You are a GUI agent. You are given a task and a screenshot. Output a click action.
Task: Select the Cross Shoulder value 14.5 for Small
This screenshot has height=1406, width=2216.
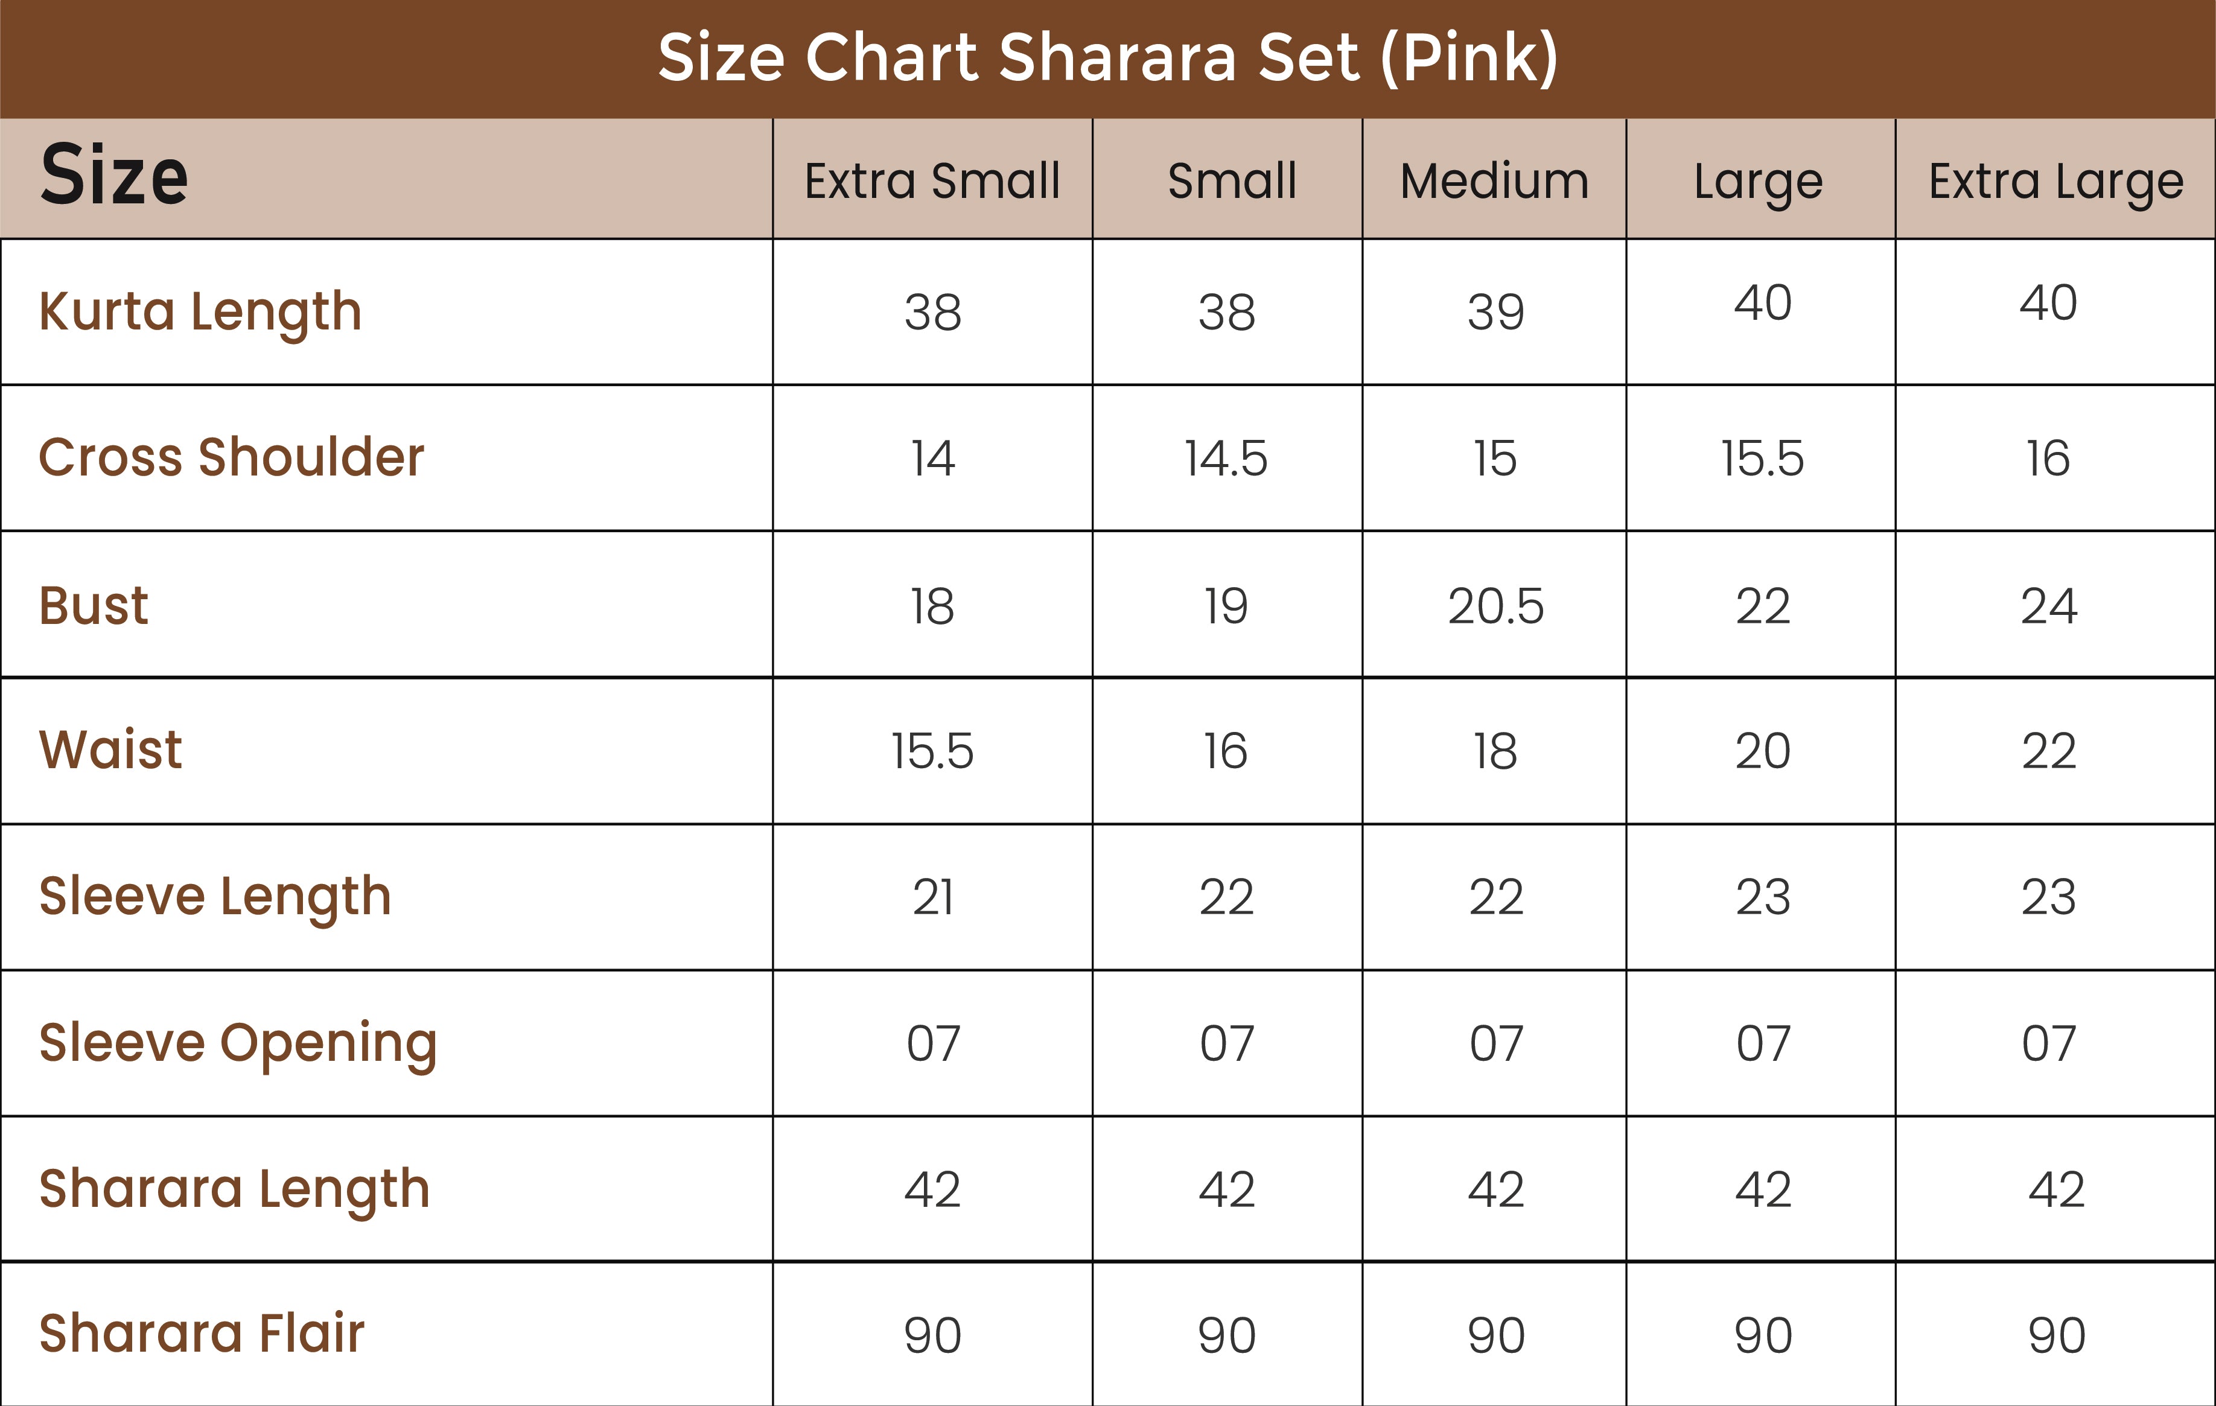[1226, 458]
